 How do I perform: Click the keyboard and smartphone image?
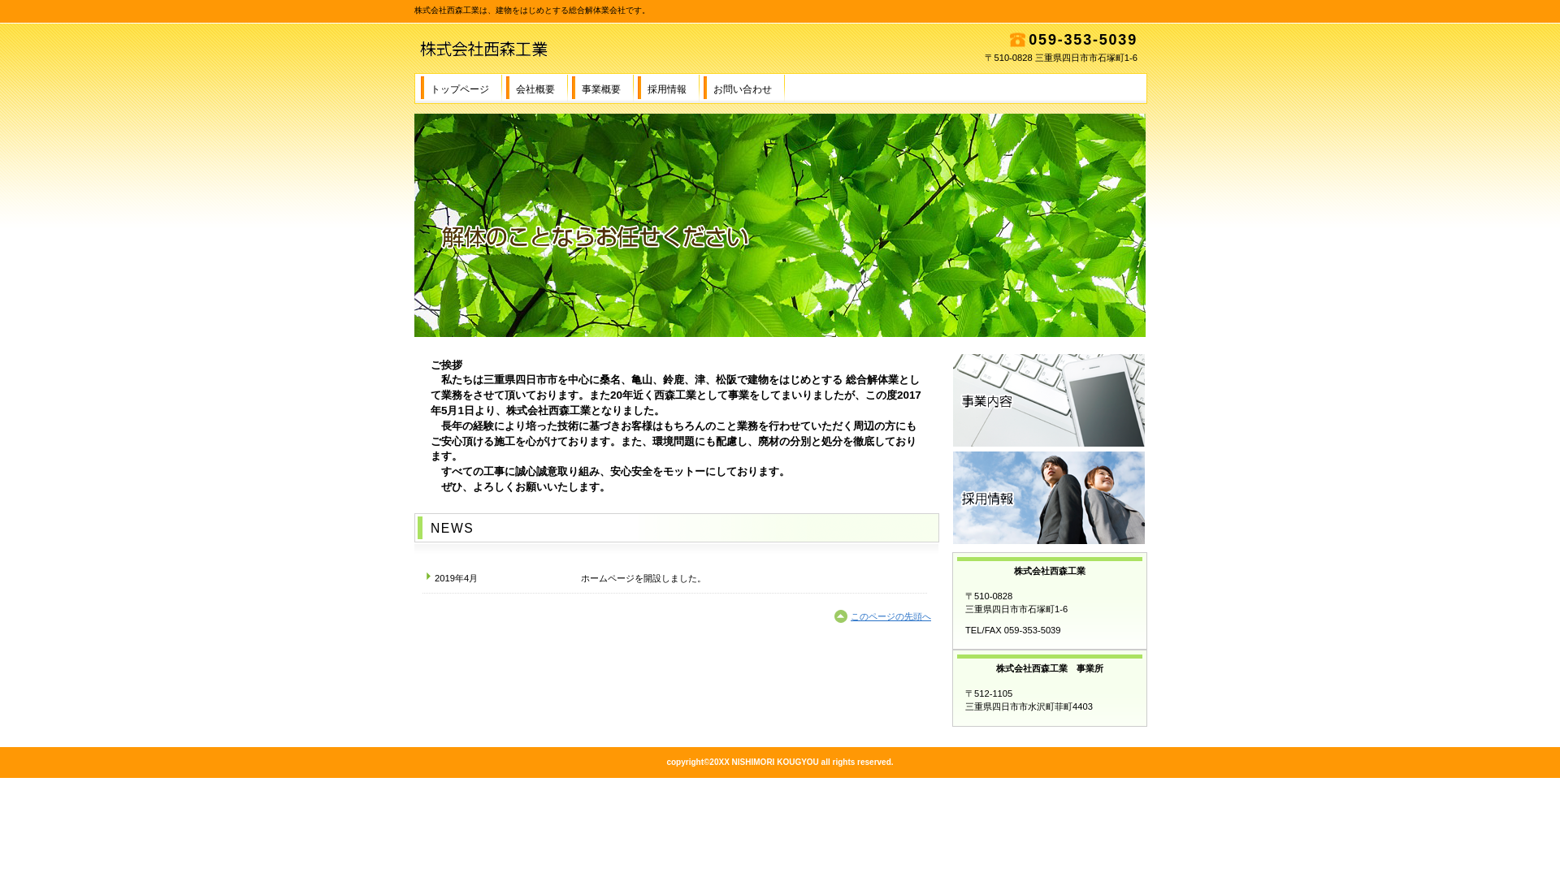1048,400
